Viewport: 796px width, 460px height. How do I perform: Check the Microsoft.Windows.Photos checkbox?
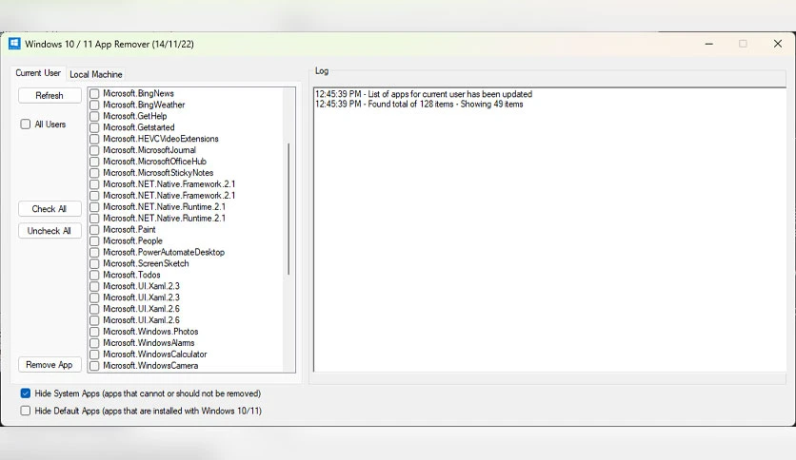[x=94, y=332]
